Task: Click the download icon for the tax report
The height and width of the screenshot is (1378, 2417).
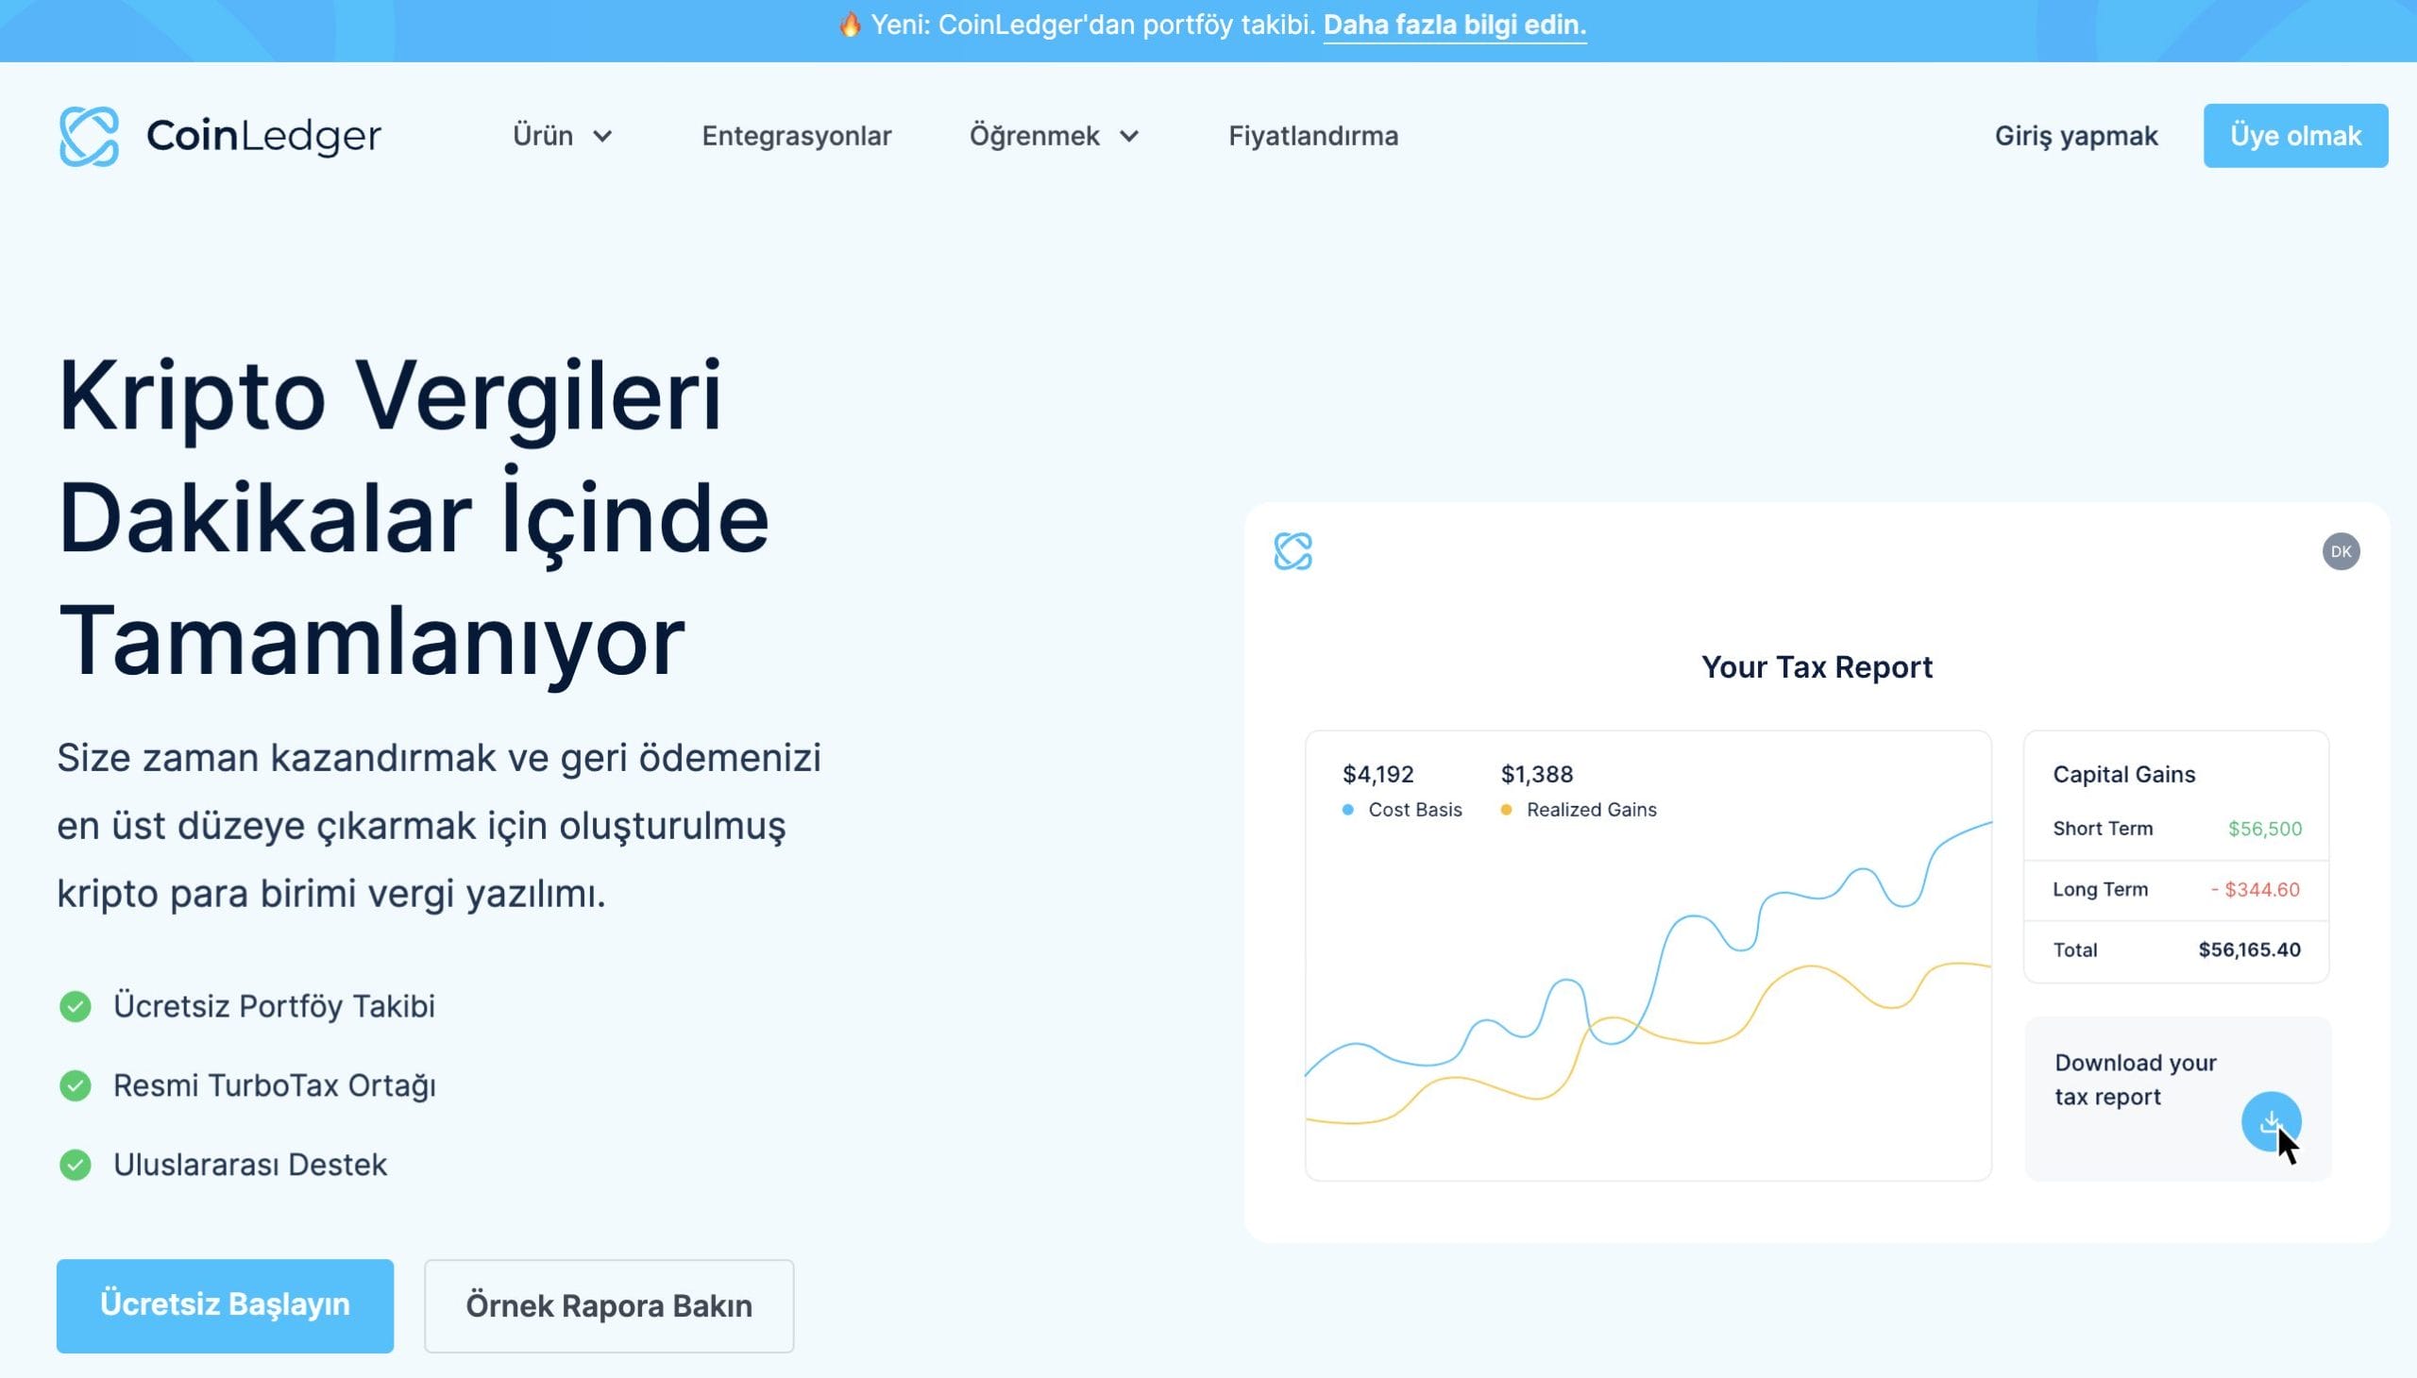Action: pyautogui.click(x=2274, y=1121)
